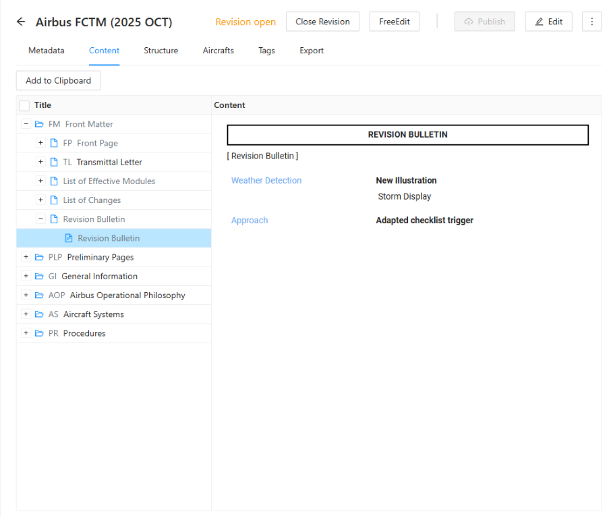Viewport: 611px width, 518px height.
Task: Expand the List of Changes node
Action: 40,200
